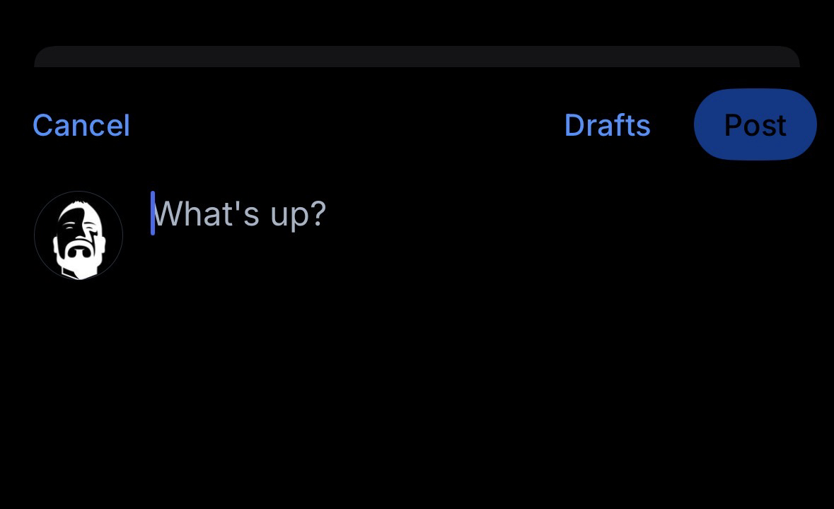Screen dimensions: 834x509
Task: Dismiss the composer with Cancel
Action: click(x=81, y=126)
